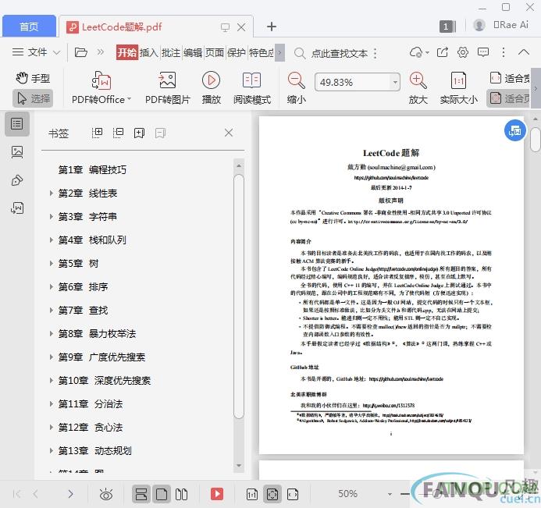Open the zoom percentage dropdown arrow
This screenshot has width=541, height=508.
(x=395, y=83)
